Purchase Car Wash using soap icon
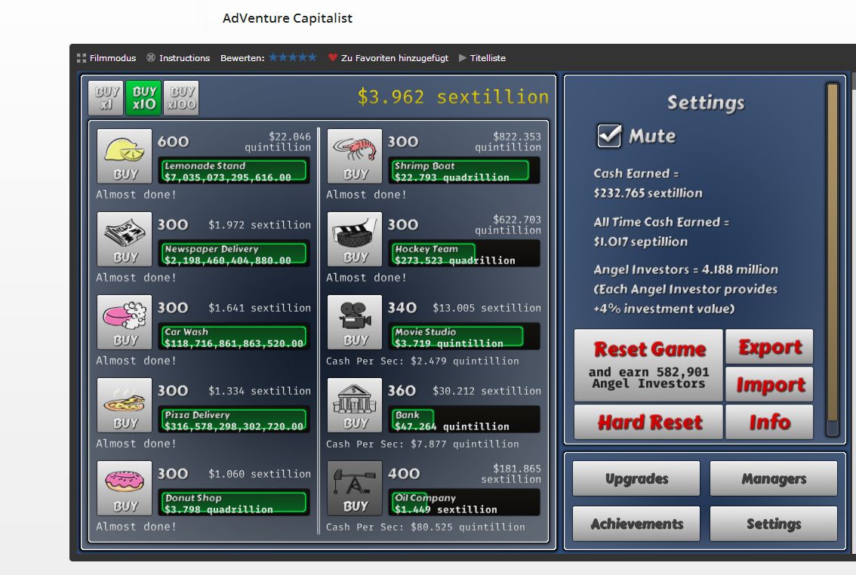 tap(125, 322)
